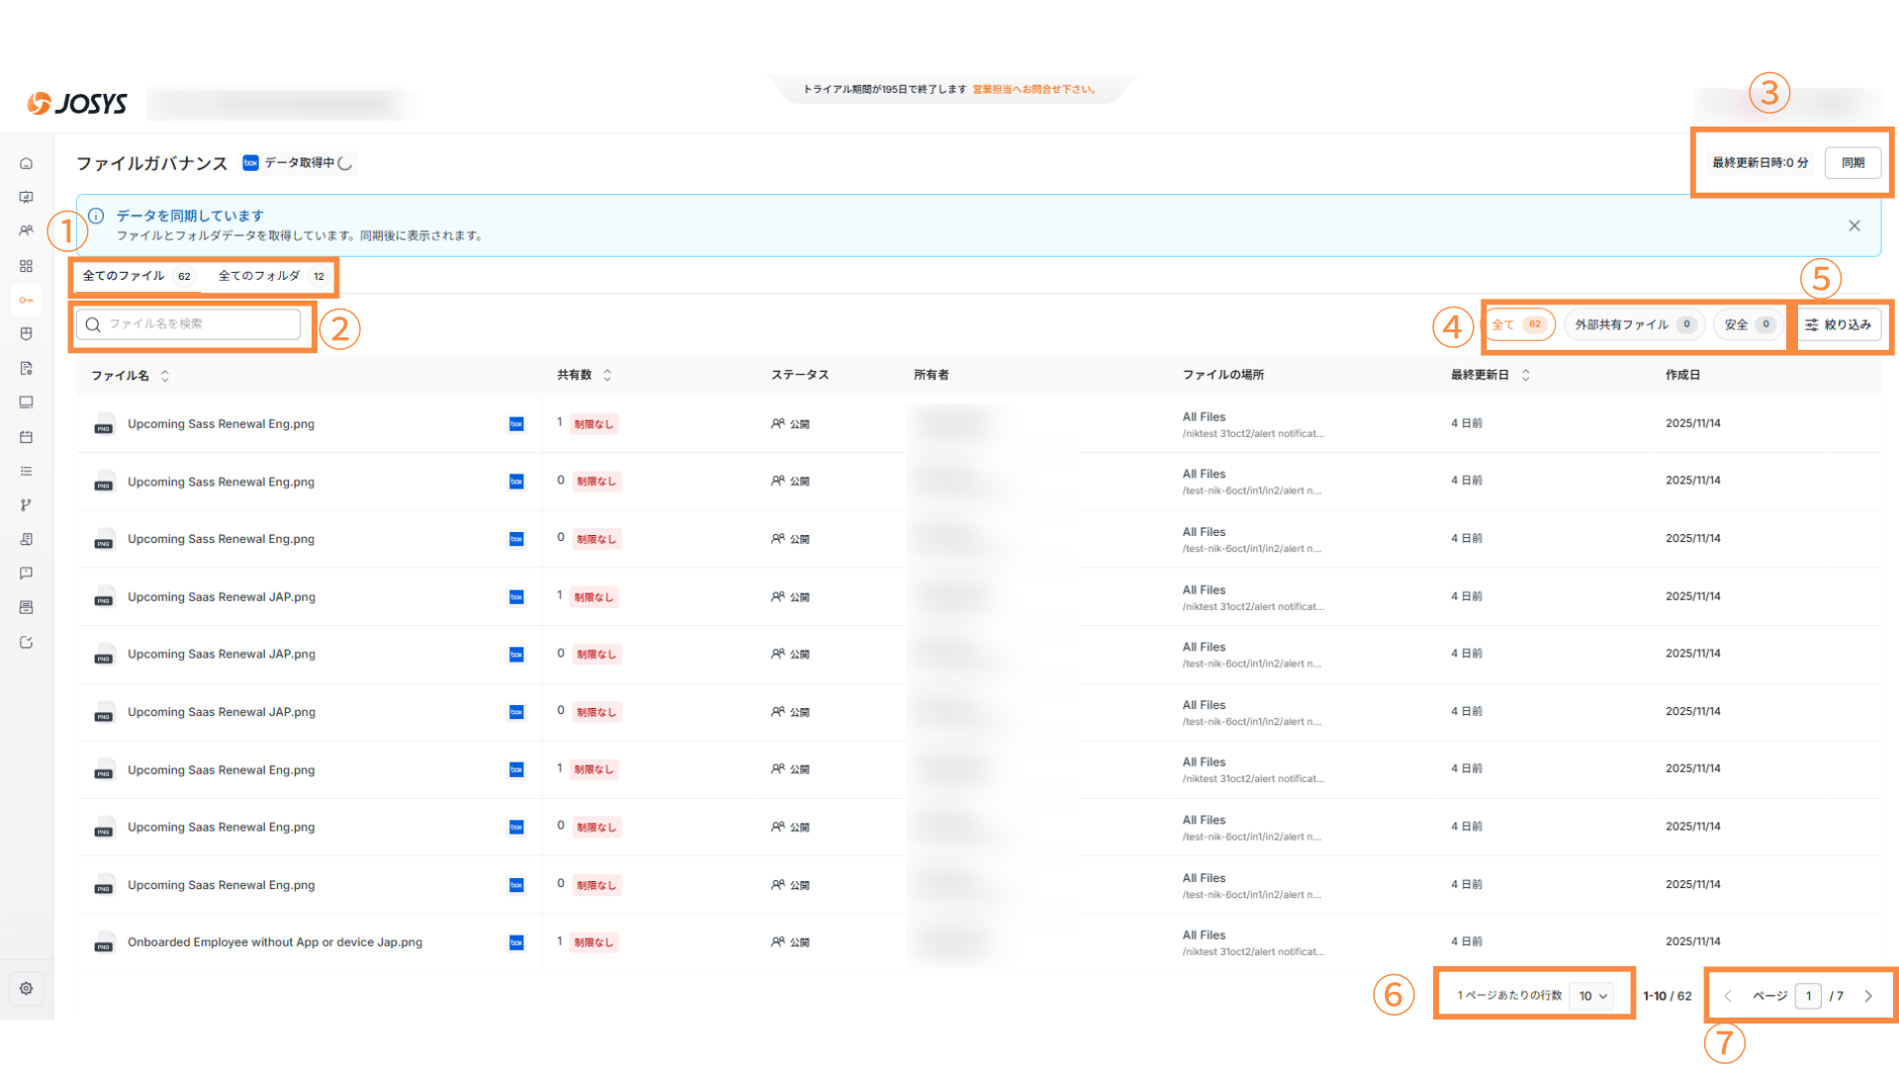
Task: Click the presentation dashboard sidebar icon
Action: (27, 197)
